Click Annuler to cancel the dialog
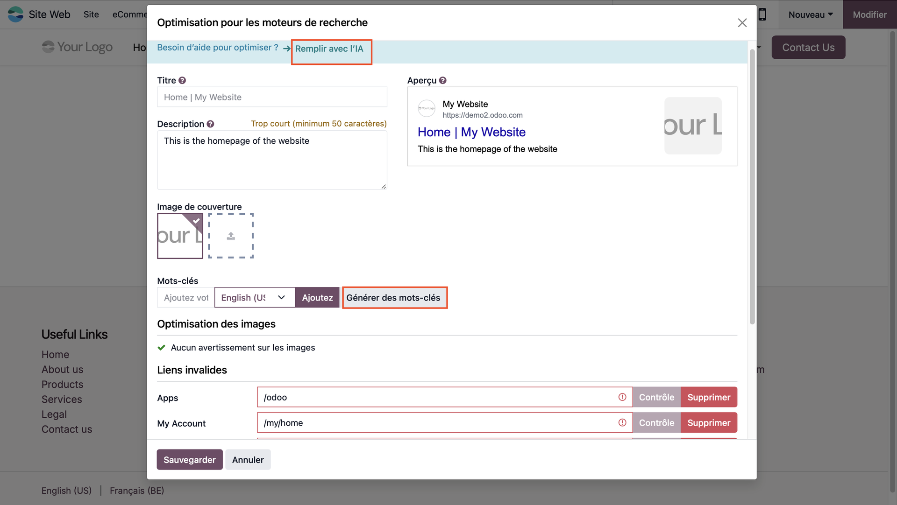Viewport: 897px width, 505px height. pos(248,460)
